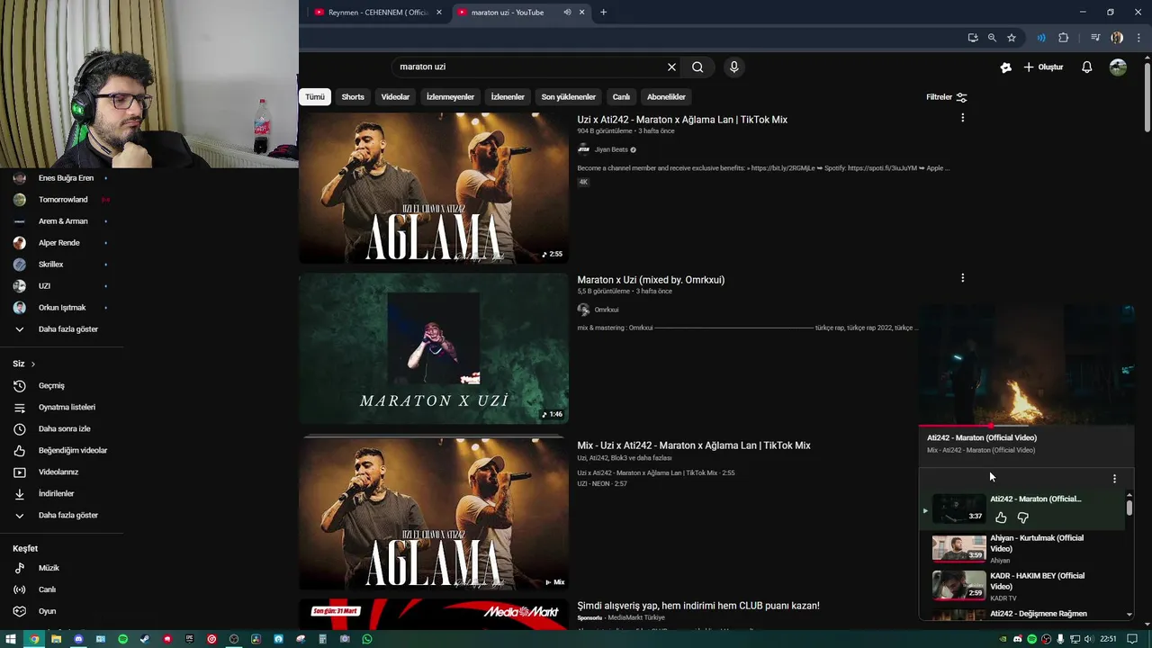Open the Premium badge icon beside Oluştur
The height and width of the screenshot is (648, 1152).
pyautogui.click(x=1005, y=67)
